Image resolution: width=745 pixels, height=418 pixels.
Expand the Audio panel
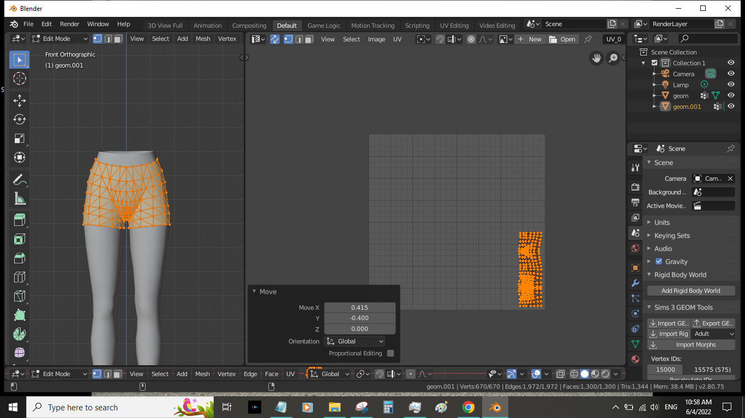click(649, 248)
